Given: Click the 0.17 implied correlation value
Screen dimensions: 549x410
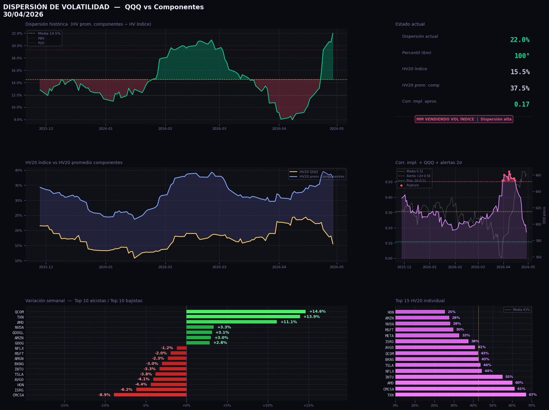Looking at the screenshot, I should [x=522, y=105].
